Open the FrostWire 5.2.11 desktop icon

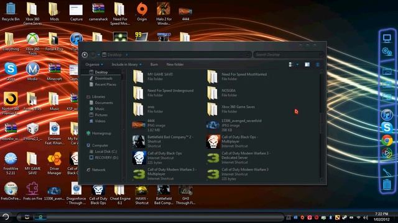11,164
